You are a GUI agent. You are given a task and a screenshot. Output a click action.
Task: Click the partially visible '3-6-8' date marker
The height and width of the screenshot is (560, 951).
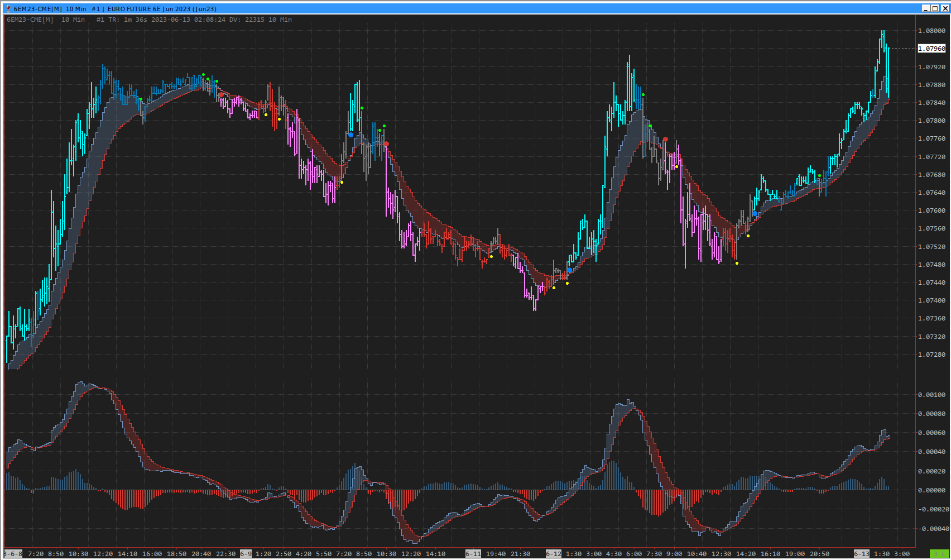13,554
